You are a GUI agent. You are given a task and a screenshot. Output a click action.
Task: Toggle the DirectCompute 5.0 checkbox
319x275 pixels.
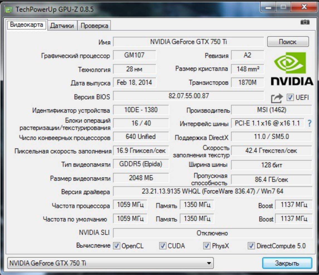251,246
